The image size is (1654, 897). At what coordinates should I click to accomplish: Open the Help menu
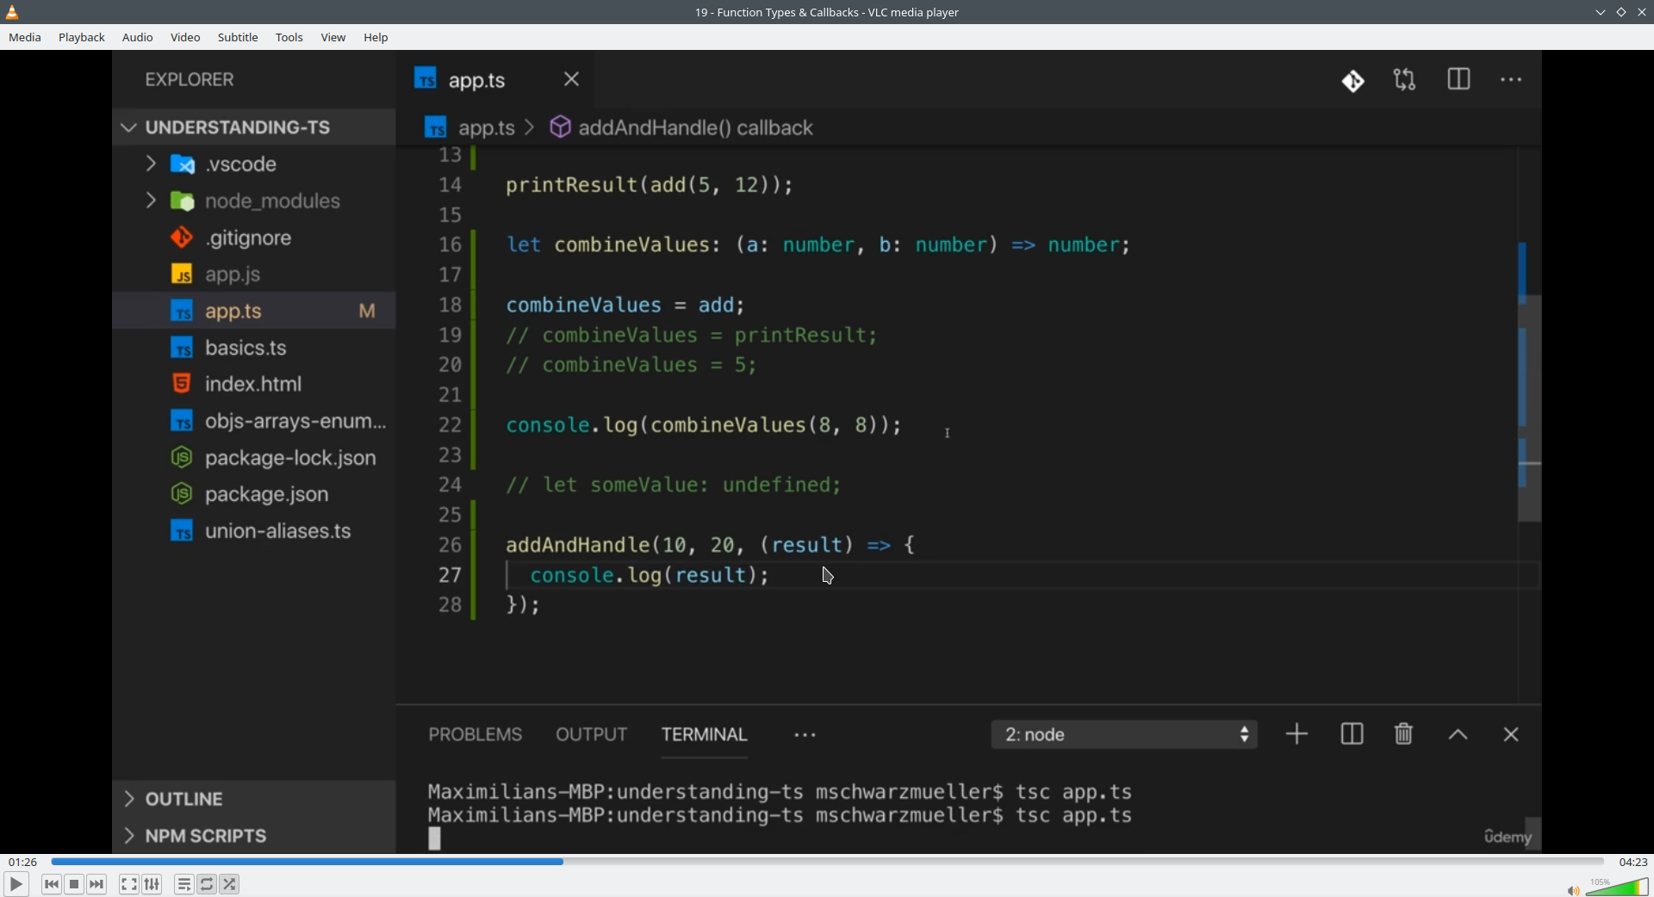pos(376,38)
